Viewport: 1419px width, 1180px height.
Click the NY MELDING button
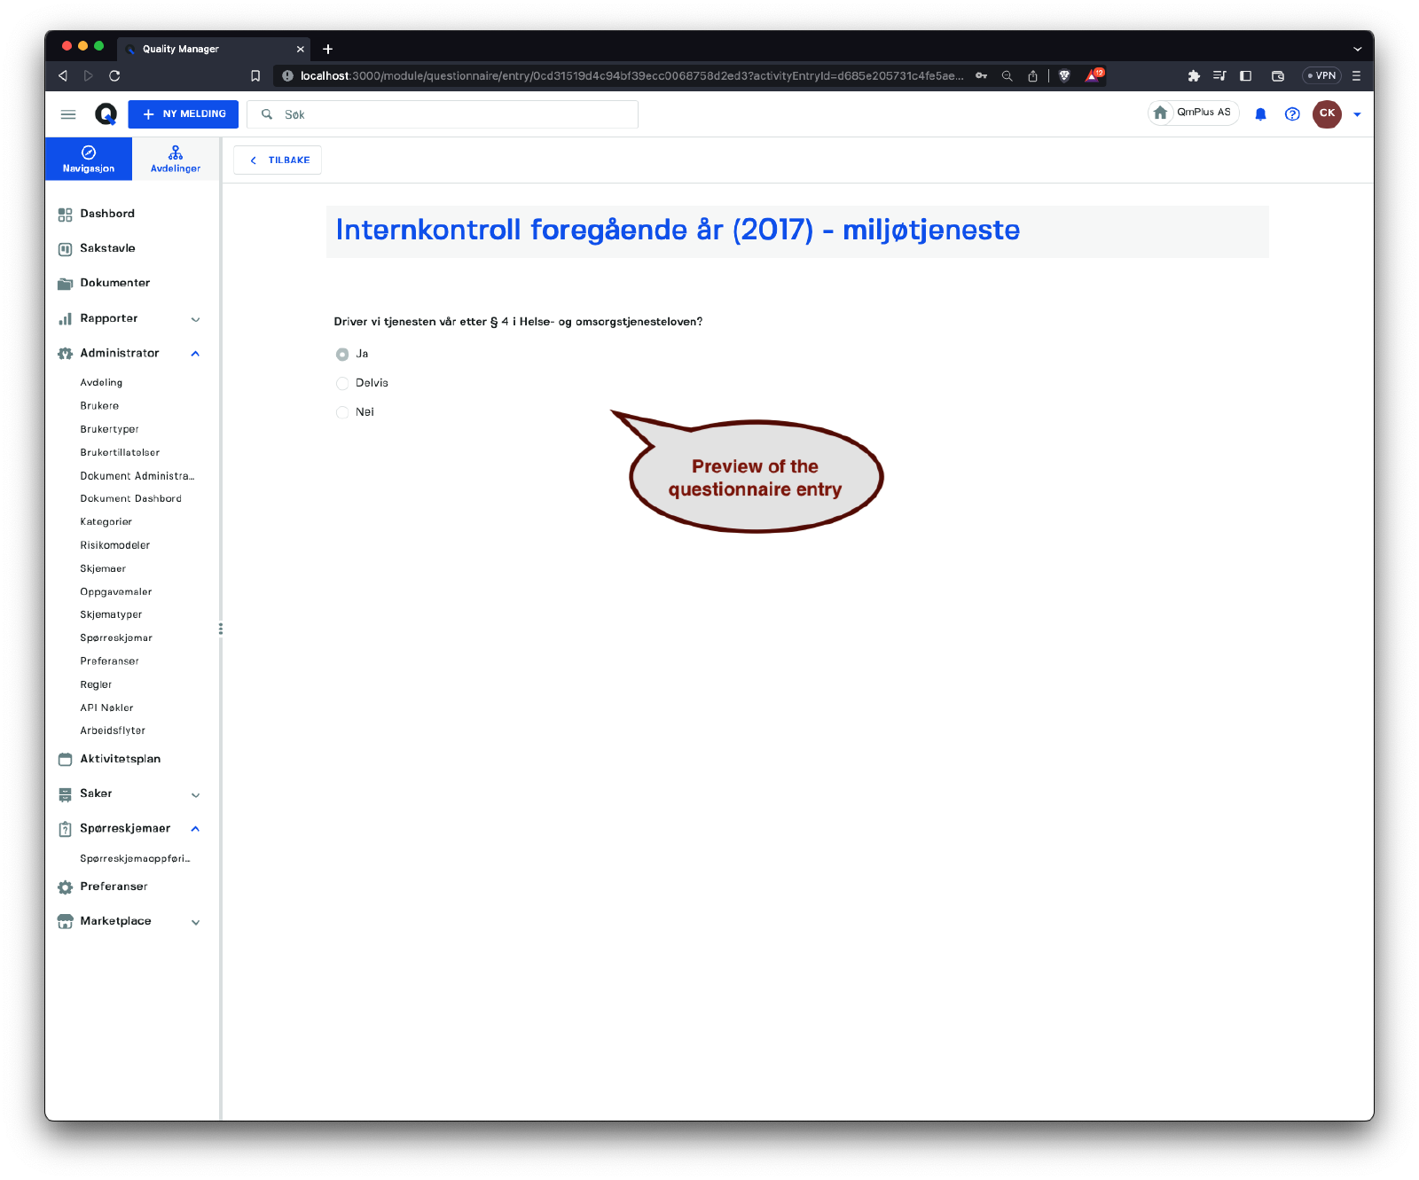pyautogui.click(x=184, y=114)
